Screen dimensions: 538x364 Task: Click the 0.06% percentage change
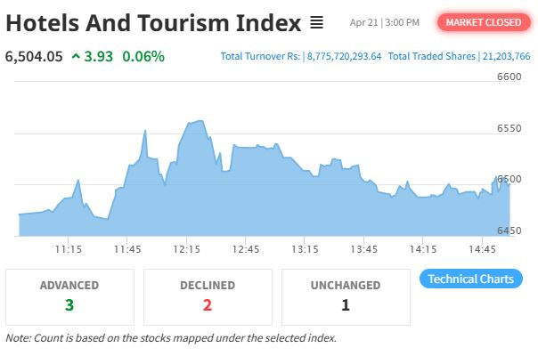143,57
